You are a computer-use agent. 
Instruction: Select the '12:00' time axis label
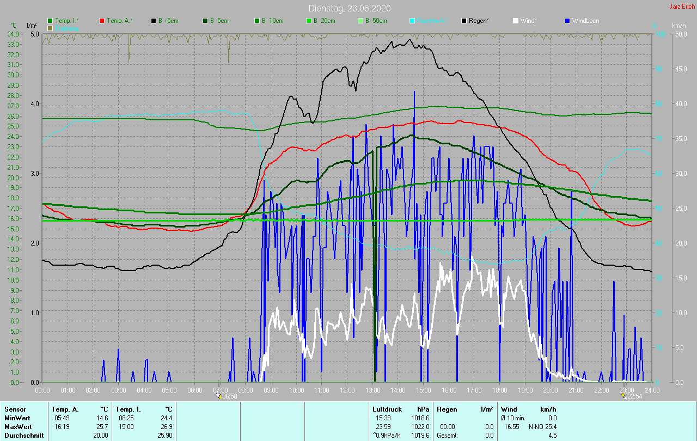(347, 390)
